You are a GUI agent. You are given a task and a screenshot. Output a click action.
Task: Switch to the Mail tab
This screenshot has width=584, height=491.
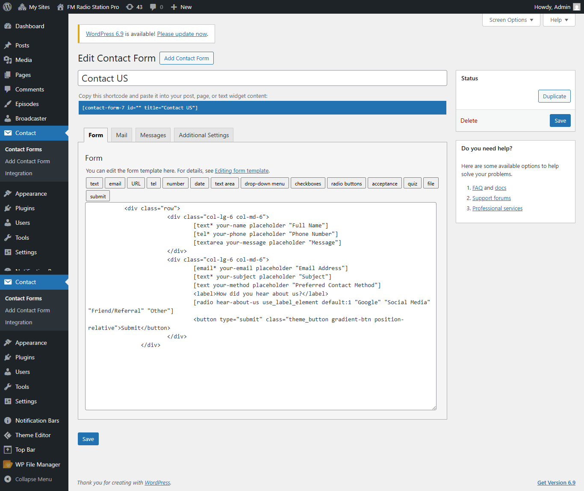[121, 135]
